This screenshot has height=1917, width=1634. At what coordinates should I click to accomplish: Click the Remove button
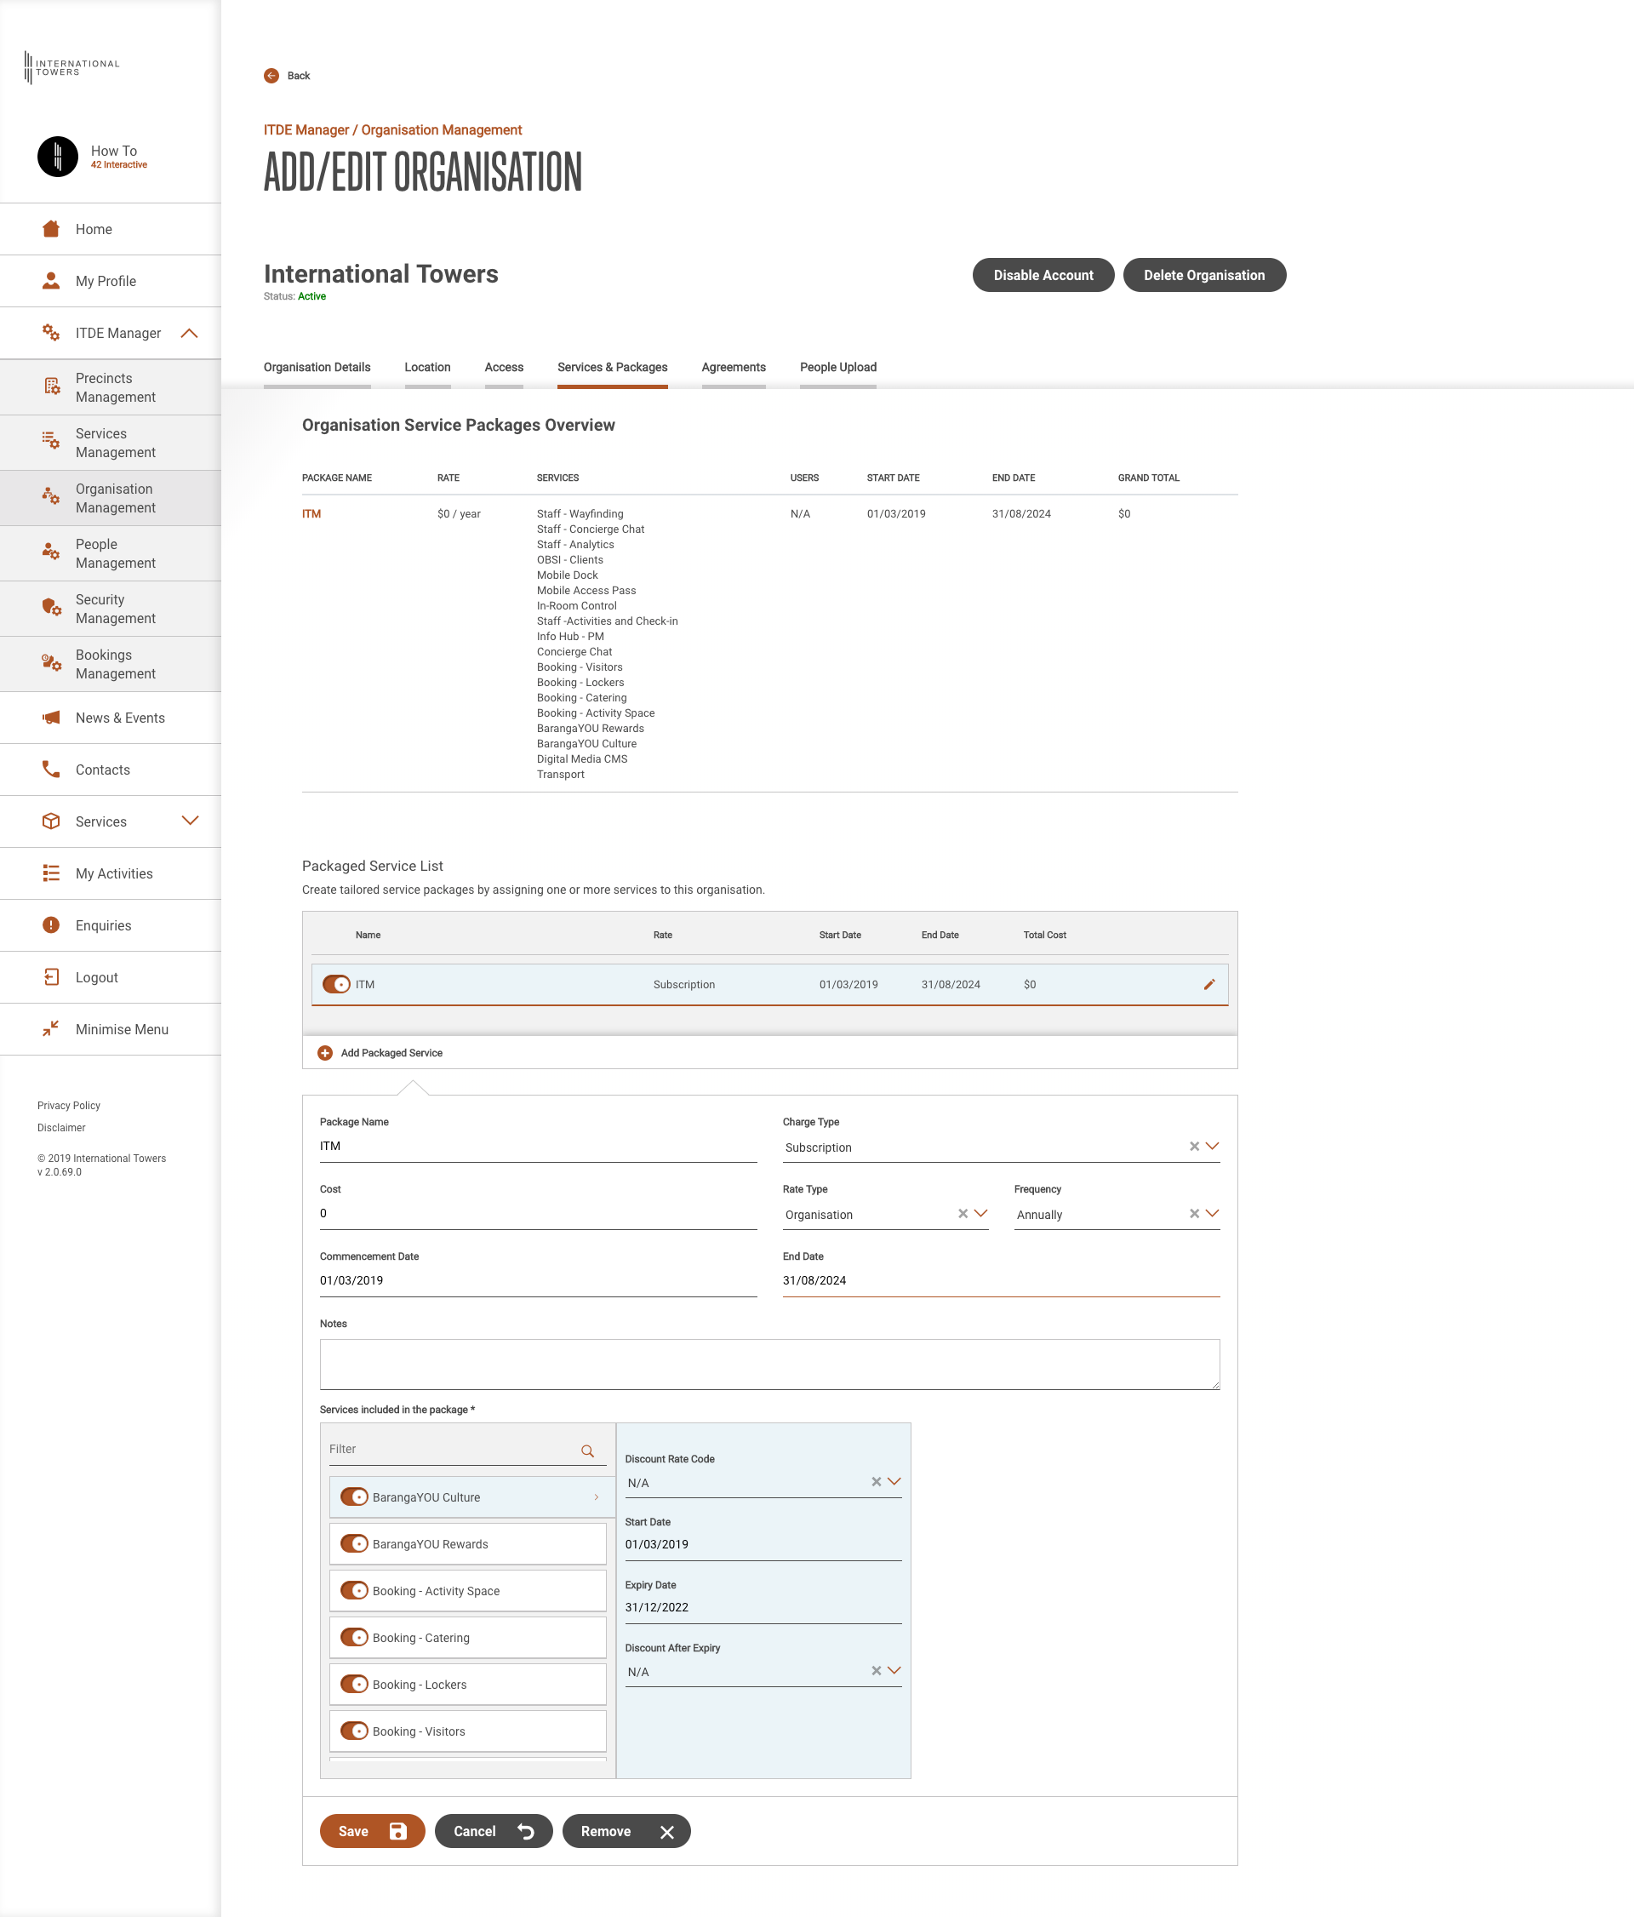(626, 1831)
